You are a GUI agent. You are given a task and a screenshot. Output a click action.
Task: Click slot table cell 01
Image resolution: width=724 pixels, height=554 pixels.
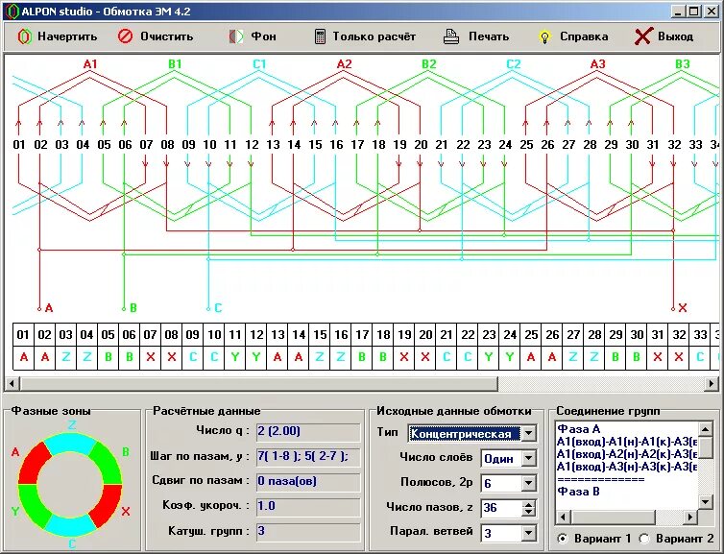point(23,334)
